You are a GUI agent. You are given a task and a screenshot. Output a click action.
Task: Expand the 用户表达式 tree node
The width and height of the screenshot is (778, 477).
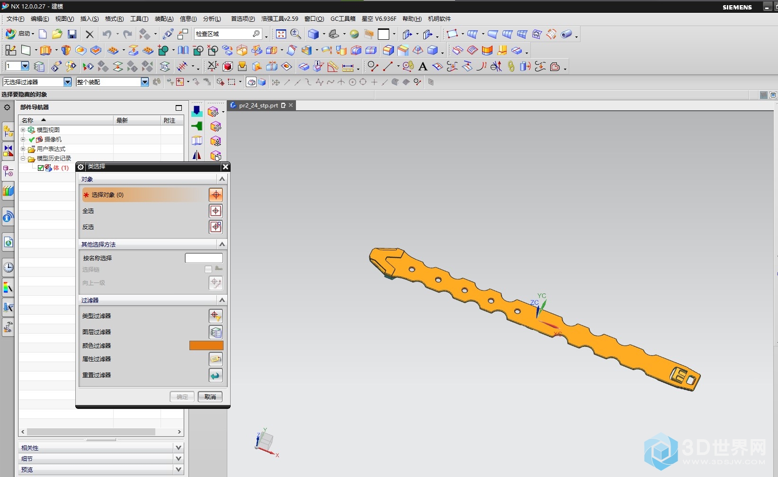point(23,149)
